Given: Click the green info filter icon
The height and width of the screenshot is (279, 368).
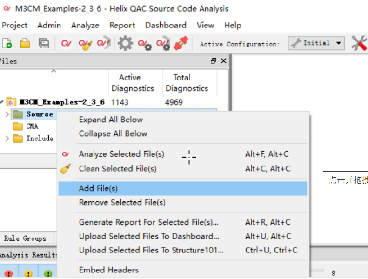Looking at the screenshot, I should [48, 273].
